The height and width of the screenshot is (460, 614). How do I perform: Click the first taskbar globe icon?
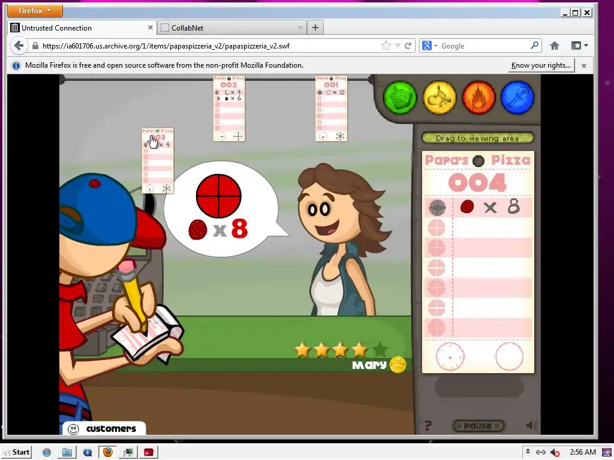[x=47, y=453]
